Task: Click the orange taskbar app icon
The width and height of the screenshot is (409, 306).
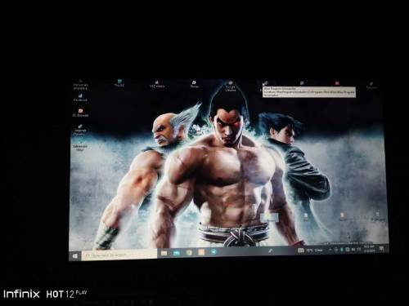Action: tap(201, 252)
